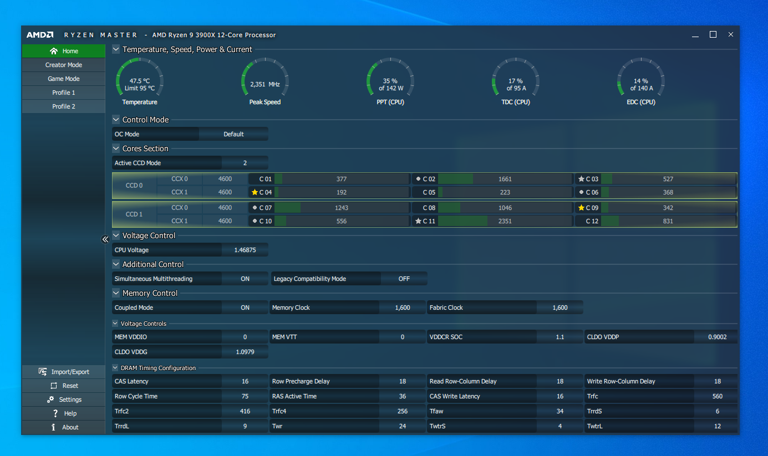This screenshot has height=456, width=768.
Task: Click the Fabric Clock value 1,600
Action: click(560, 308)
